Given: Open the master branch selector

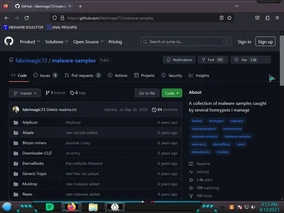Looking at the screenshot, I should pos(25,93).
